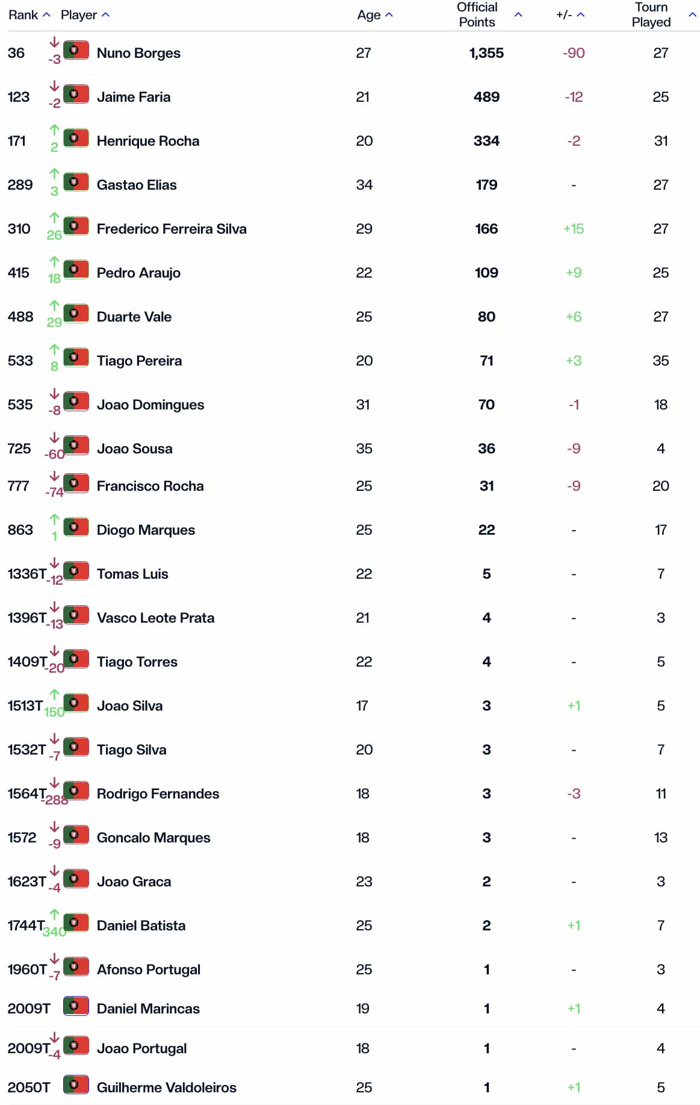This screenshot has height=1105, width=700.
Task: Select Rodrigo Fernandes player name
Action: (158, 794)
